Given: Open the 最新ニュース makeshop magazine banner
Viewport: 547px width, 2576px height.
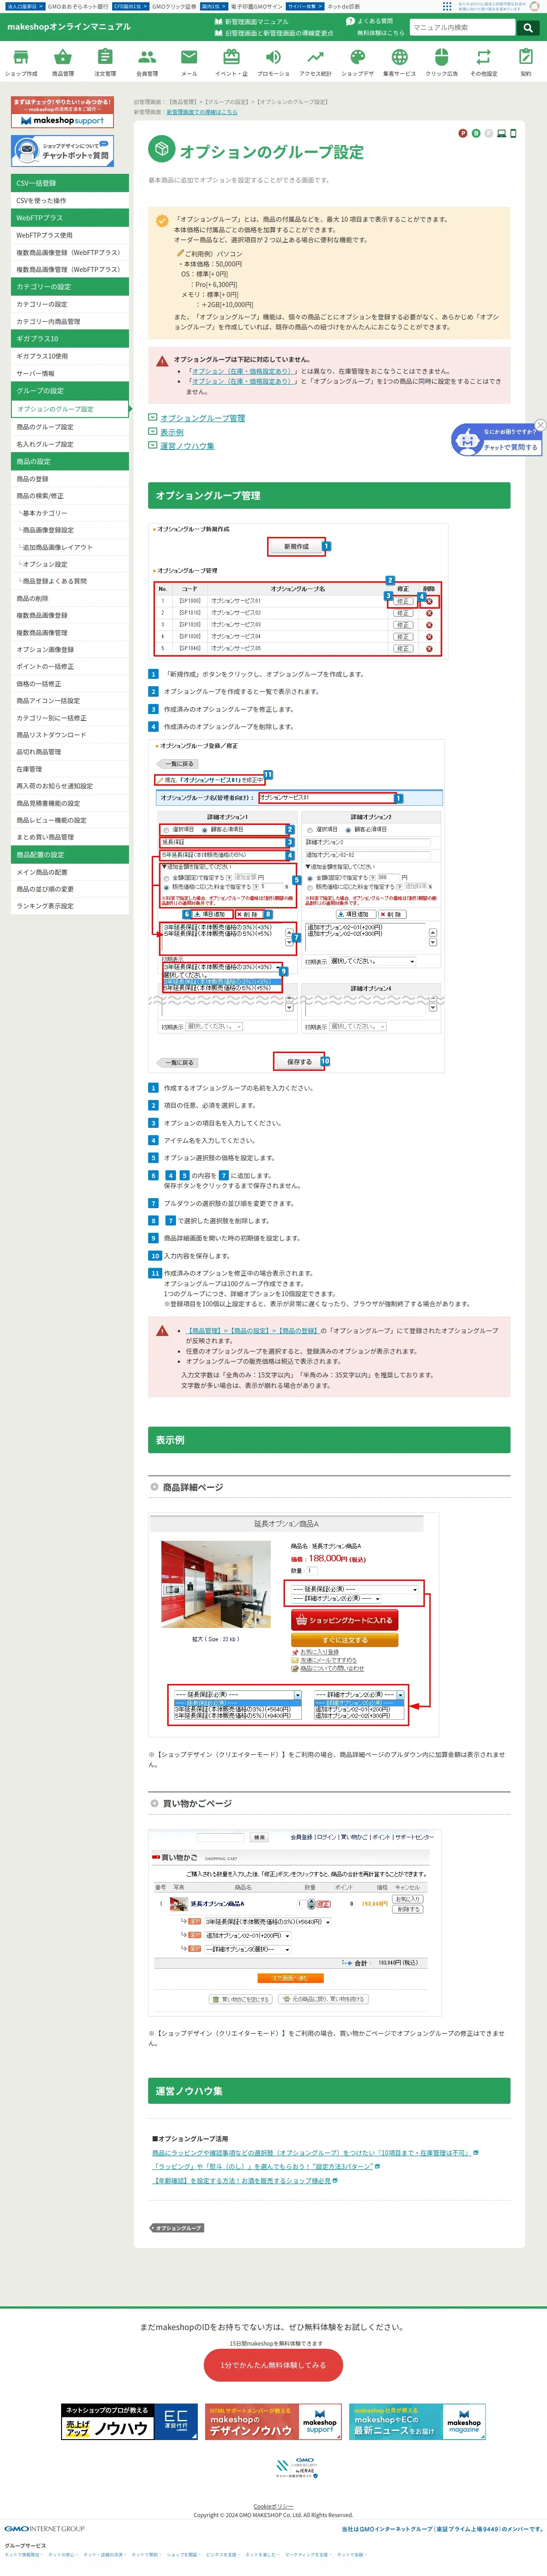Looking at the screenshot, I should (x=417, y=2422).
